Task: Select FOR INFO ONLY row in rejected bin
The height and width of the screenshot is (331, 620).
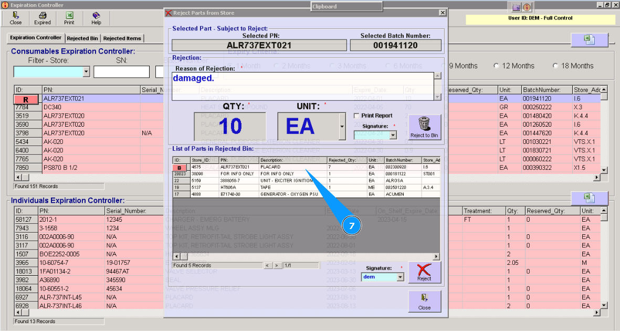Action: 307,174
